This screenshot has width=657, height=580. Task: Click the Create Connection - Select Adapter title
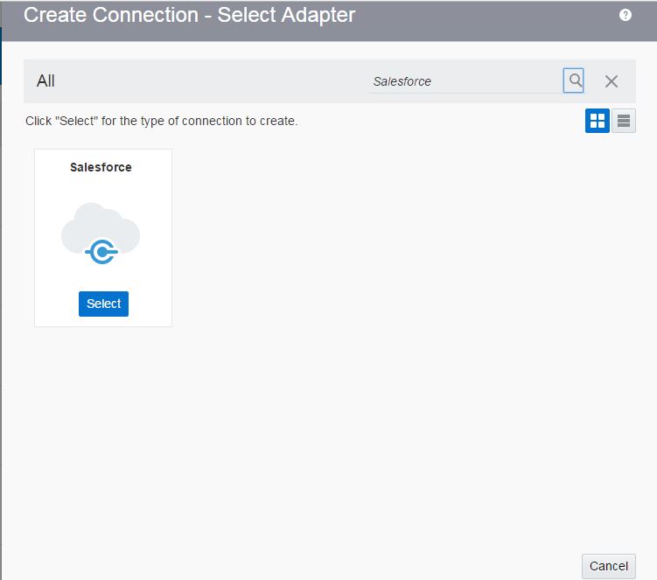coord(189,15)
